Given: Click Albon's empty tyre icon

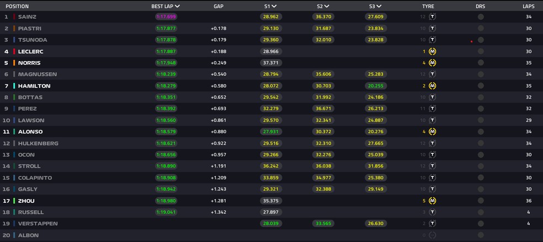Looking at the screenshot, I should pyautogui.click(x=432, y=235).
